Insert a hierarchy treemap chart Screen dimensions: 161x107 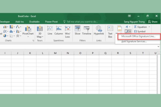(x=11, y=27)
